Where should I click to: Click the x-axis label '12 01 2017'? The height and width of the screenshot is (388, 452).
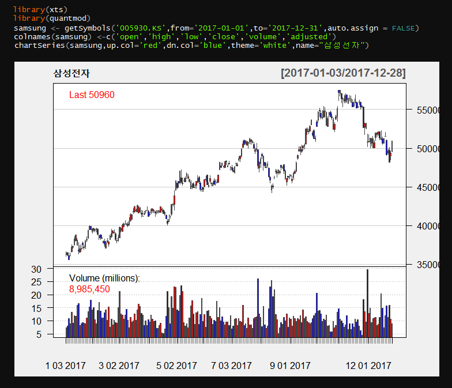coord(368,366)
